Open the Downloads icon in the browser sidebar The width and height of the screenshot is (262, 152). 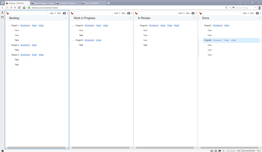(2, 12)
